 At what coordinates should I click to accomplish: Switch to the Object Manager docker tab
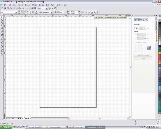coord(156,23)
